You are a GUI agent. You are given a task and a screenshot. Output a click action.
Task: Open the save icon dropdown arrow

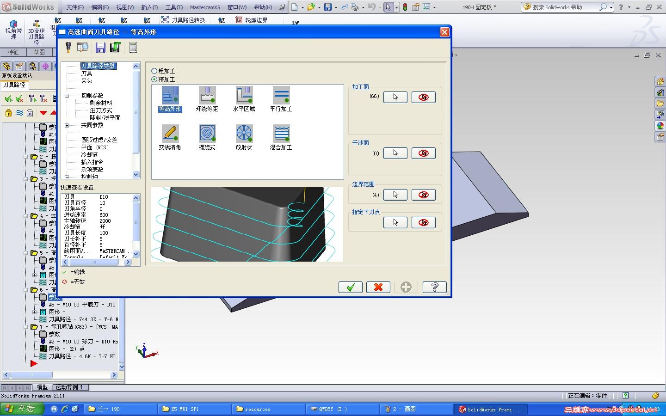pos(335,7)
